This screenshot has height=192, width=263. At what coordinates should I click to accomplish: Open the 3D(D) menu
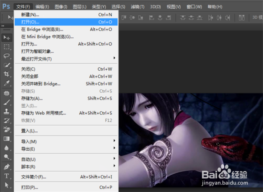click(x=155, y=7)
